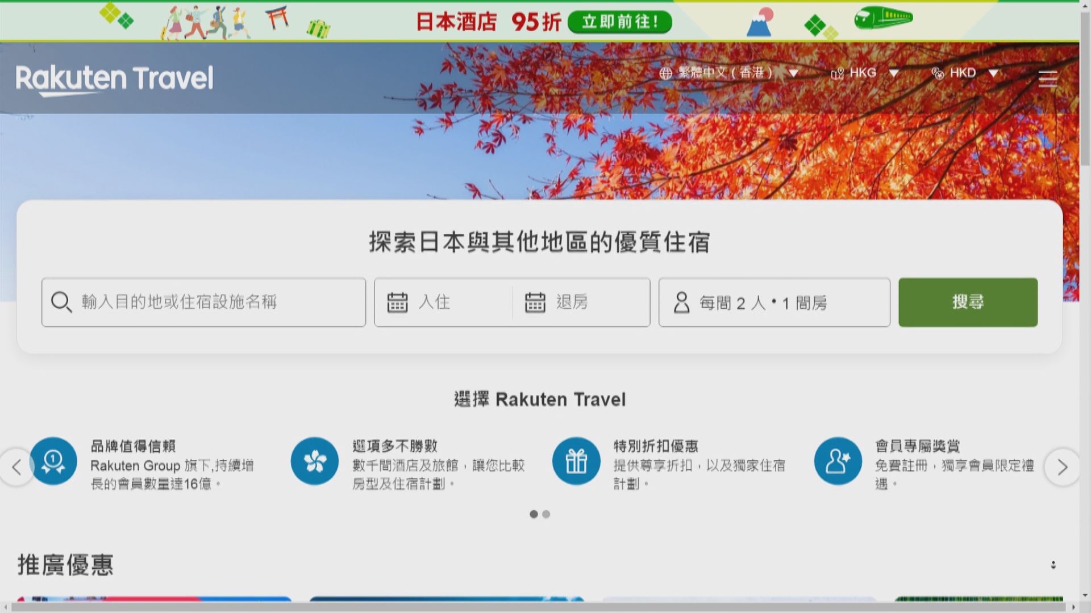Click the HKD currency icon

938,73
